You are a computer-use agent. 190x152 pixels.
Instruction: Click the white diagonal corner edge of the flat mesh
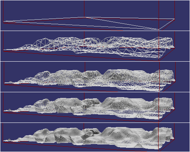167,24
